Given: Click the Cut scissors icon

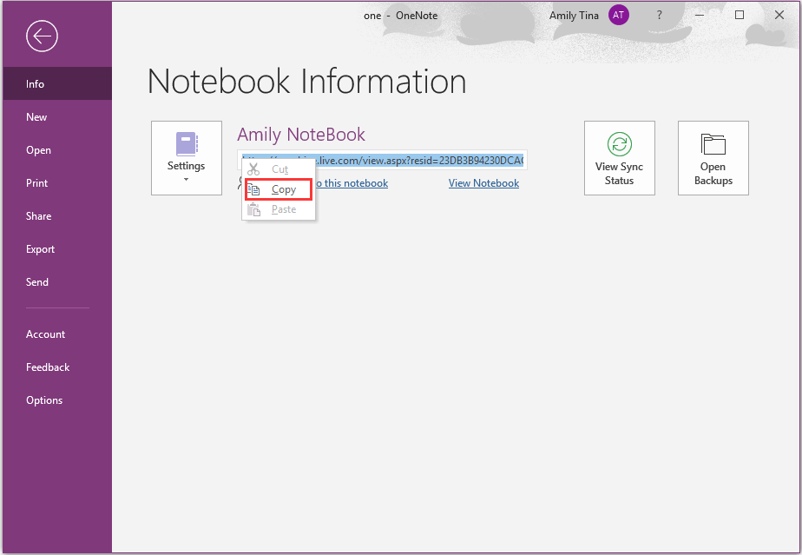Looking at the screenshot, I should [x=253, y=168].
